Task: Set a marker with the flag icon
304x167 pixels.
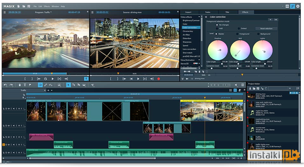Action: 30,85
